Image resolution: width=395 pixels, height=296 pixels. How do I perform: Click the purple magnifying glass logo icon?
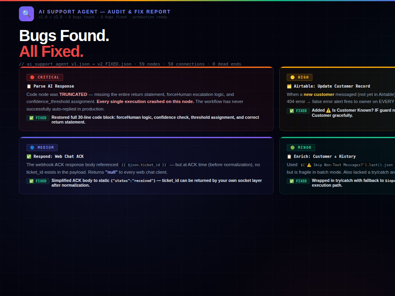[26, 14]
